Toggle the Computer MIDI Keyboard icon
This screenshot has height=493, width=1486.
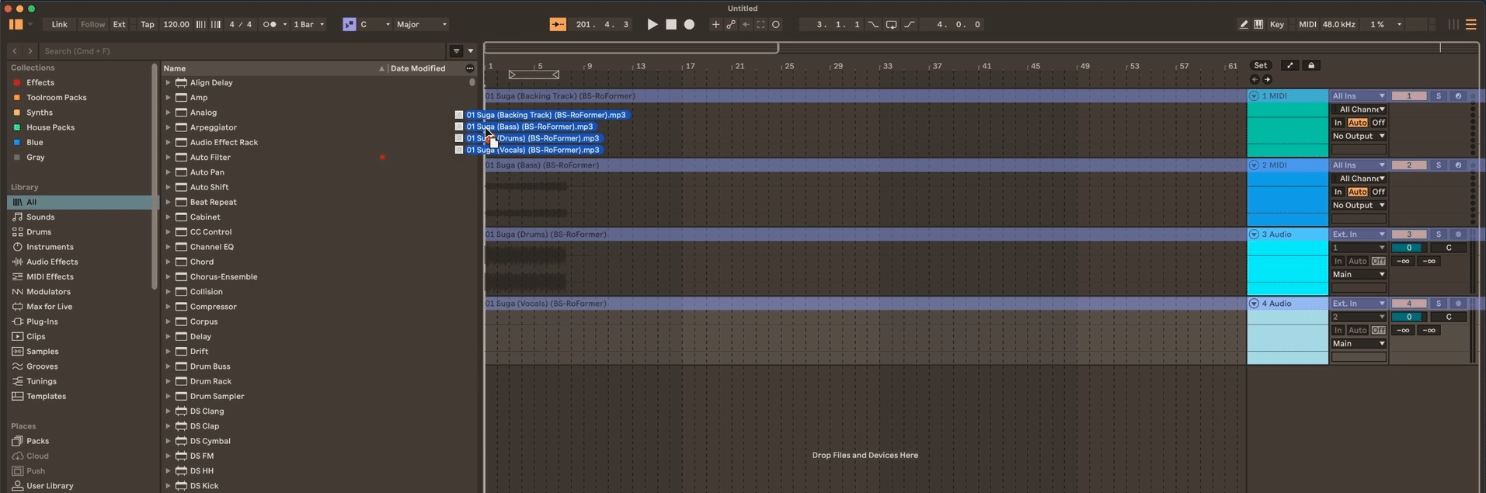click(1258, 25)
